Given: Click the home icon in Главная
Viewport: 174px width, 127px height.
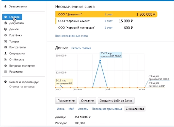Looking at the screenshot, I should pyautogui.click(x=5, y=17).
